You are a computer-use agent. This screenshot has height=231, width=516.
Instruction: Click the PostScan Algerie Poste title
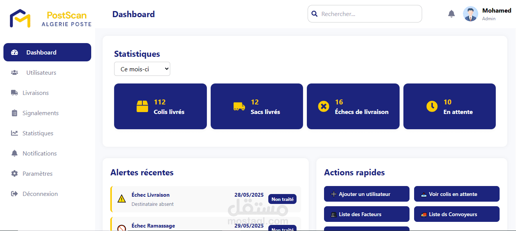[66, 19]
